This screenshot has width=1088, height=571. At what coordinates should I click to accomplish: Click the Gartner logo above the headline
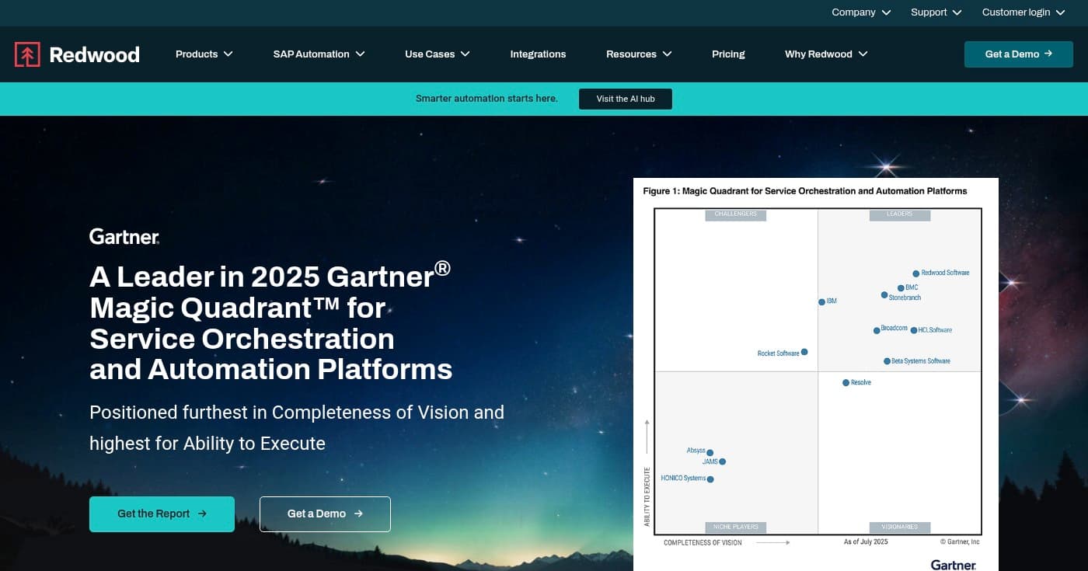[x=124, y=236]
